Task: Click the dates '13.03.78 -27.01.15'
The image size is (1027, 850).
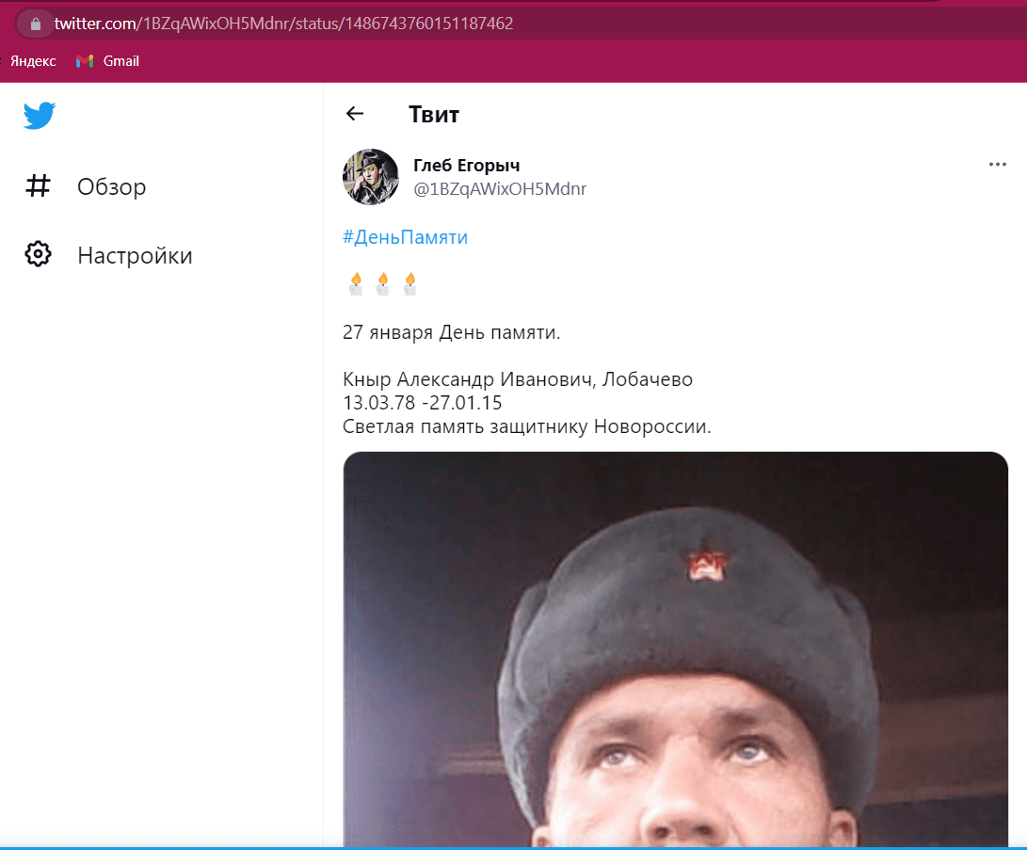Action: pyautogui.click(x=423, y=403)
